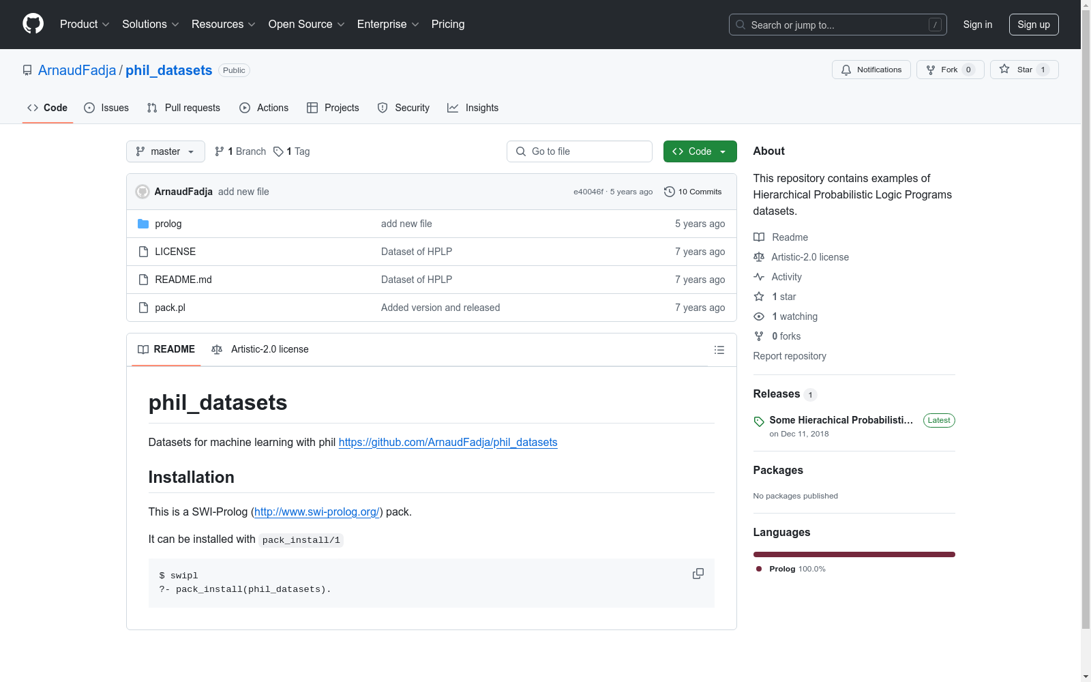Expand the Solutions menu

[x=151, y=25]
